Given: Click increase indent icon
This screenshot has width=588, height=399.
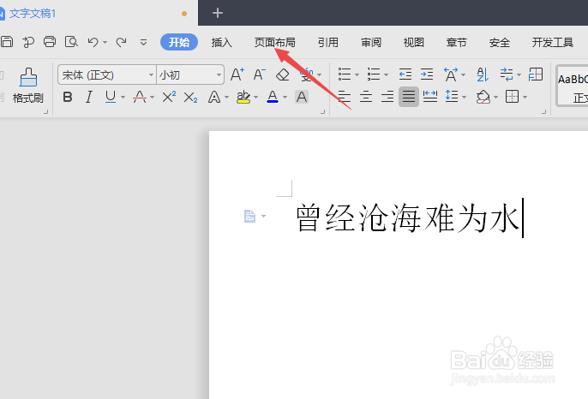Looking at the screenshot, I should point(427,74).
